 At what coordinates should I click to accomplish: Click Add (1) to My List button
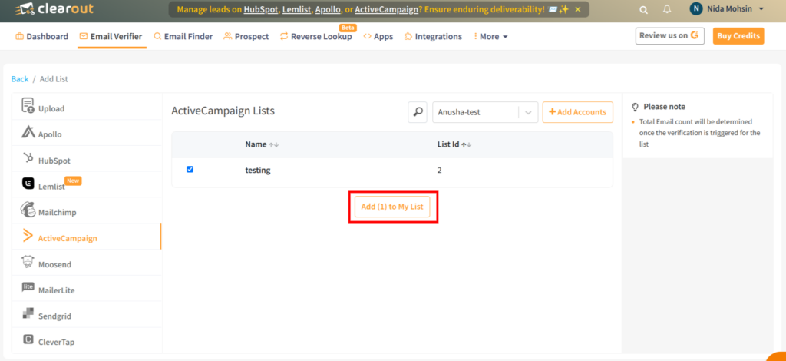pos(392,207)
